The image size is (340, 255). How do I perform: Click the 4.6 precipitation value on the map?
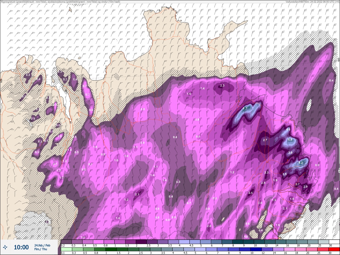point(288,130)
